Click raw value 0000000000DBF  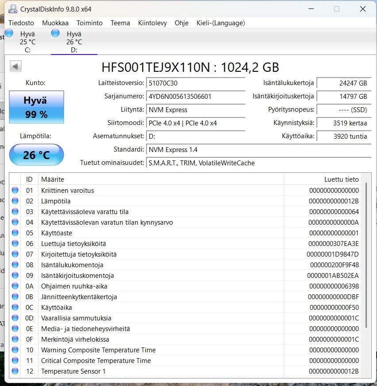coord(333,296)
